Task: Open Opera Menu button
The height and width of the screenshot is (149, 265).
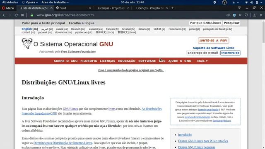Action: (8, 8)
